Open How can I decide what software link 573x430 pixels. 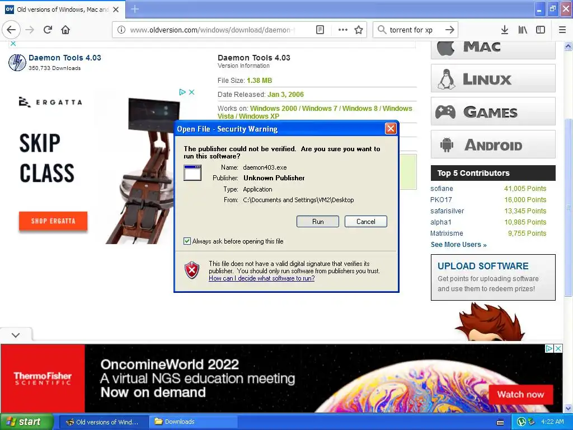(262, 278)
